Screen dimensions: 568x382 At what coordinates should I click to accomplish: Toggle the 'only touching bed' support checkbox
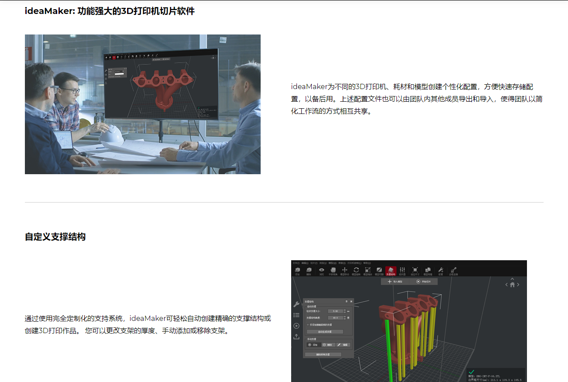tap(308, 325)
